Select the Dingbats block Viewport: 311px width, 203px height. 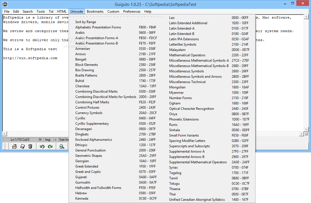[116, 134]
